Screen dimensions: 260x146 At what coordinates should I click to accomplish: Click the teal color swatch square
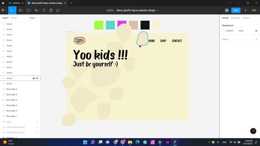tap(110, 25)
